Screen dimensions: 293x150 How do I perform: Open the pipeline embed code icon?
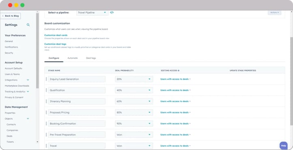pos(112,13)
